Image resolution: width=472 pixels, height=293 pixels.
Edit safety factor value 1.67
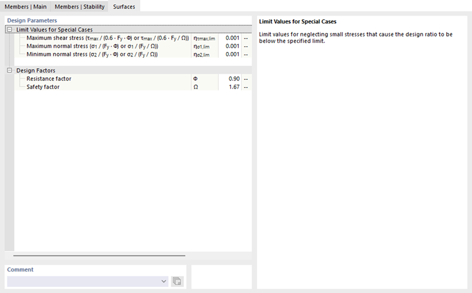[230, 87]
